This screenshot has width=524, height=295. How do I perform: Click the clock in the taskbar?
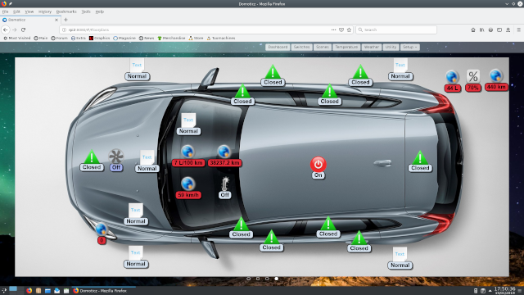click(504, 290)
